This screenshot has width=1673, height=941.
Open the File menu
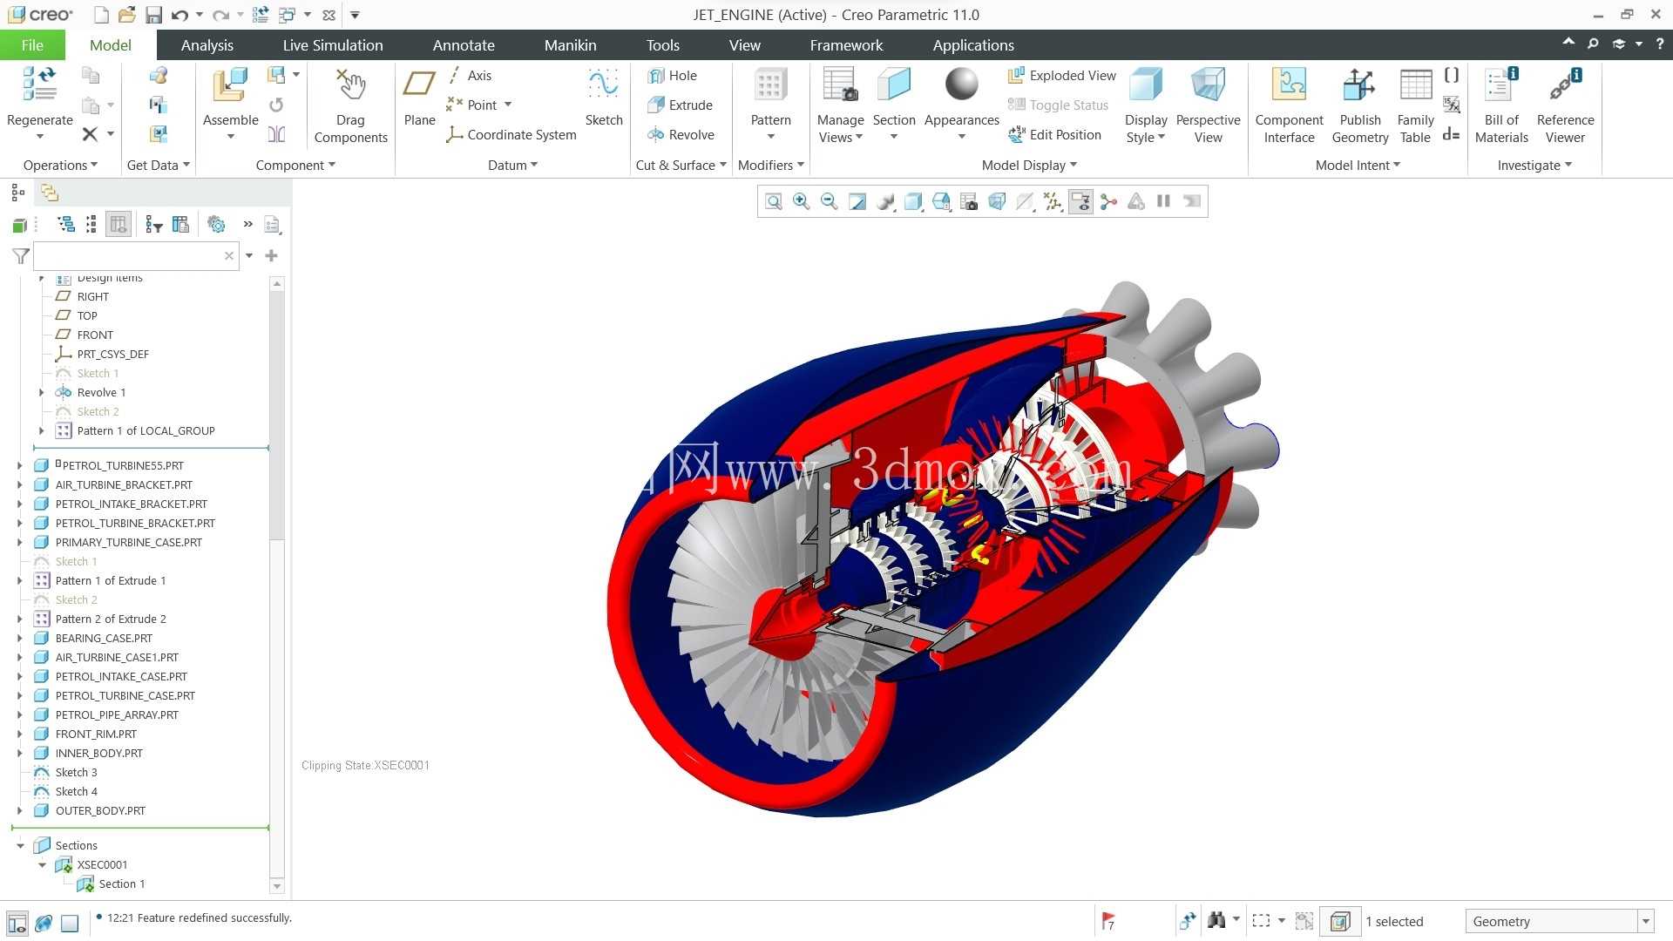pyautogui.click(x=32, y=45)
